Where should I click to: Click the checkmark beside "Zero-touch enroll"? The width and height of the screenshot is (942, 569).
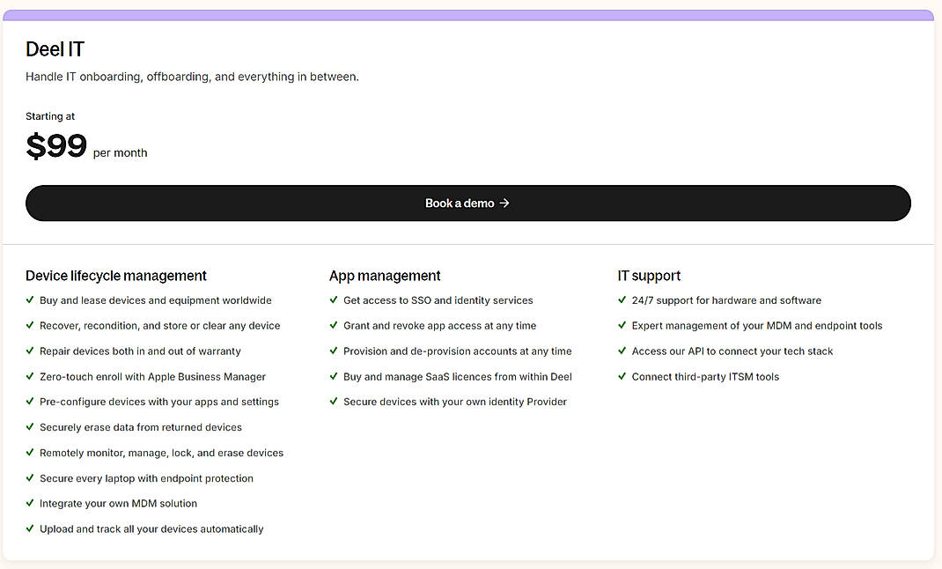(x=29, y=375)
